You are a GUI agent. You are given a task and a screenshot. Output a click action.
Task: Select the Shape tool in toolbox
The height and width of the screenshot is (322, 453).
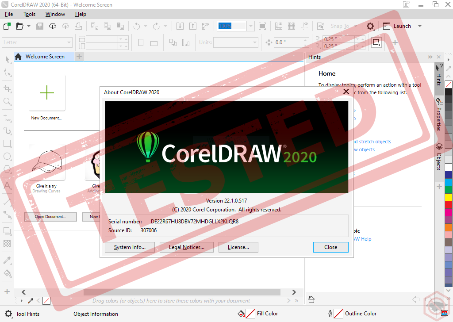pos(7,73)
